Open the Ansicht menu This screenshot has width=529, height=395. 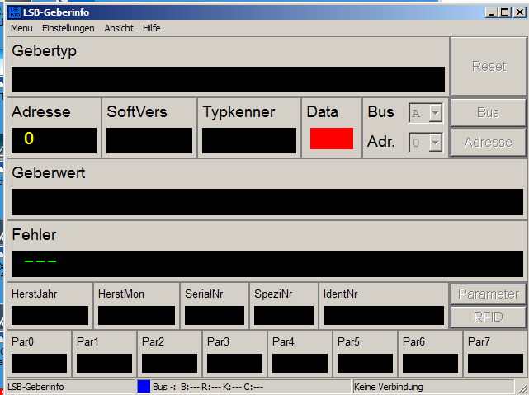point(119,28)
